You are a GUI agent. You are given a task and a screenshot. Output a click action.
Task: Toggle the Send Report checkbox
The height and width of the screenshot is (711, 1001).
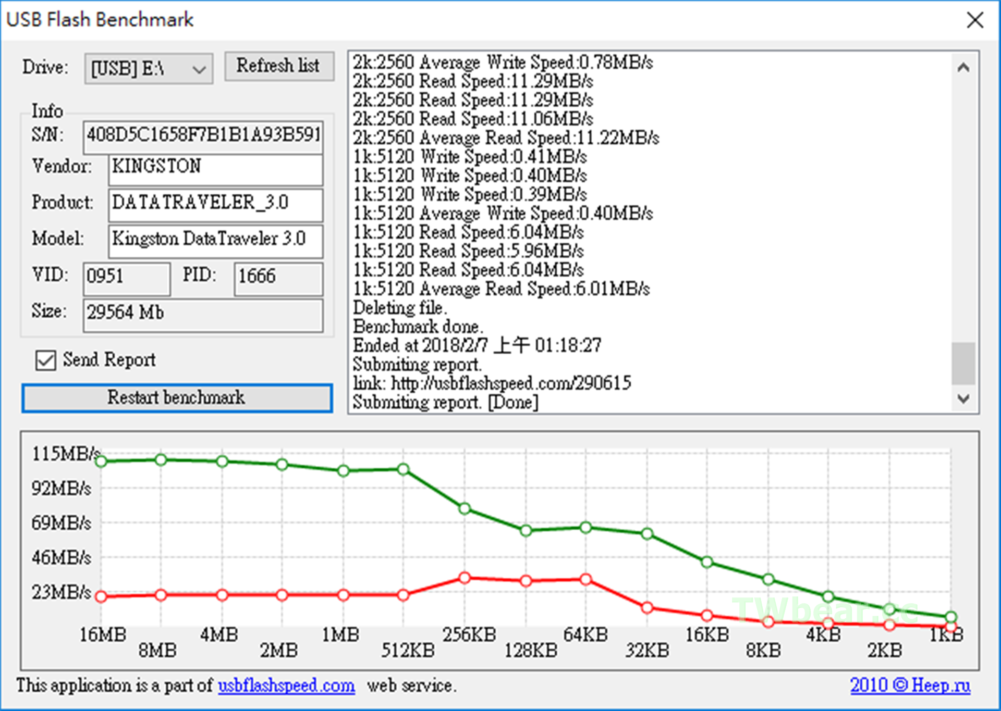click(46, 360)
